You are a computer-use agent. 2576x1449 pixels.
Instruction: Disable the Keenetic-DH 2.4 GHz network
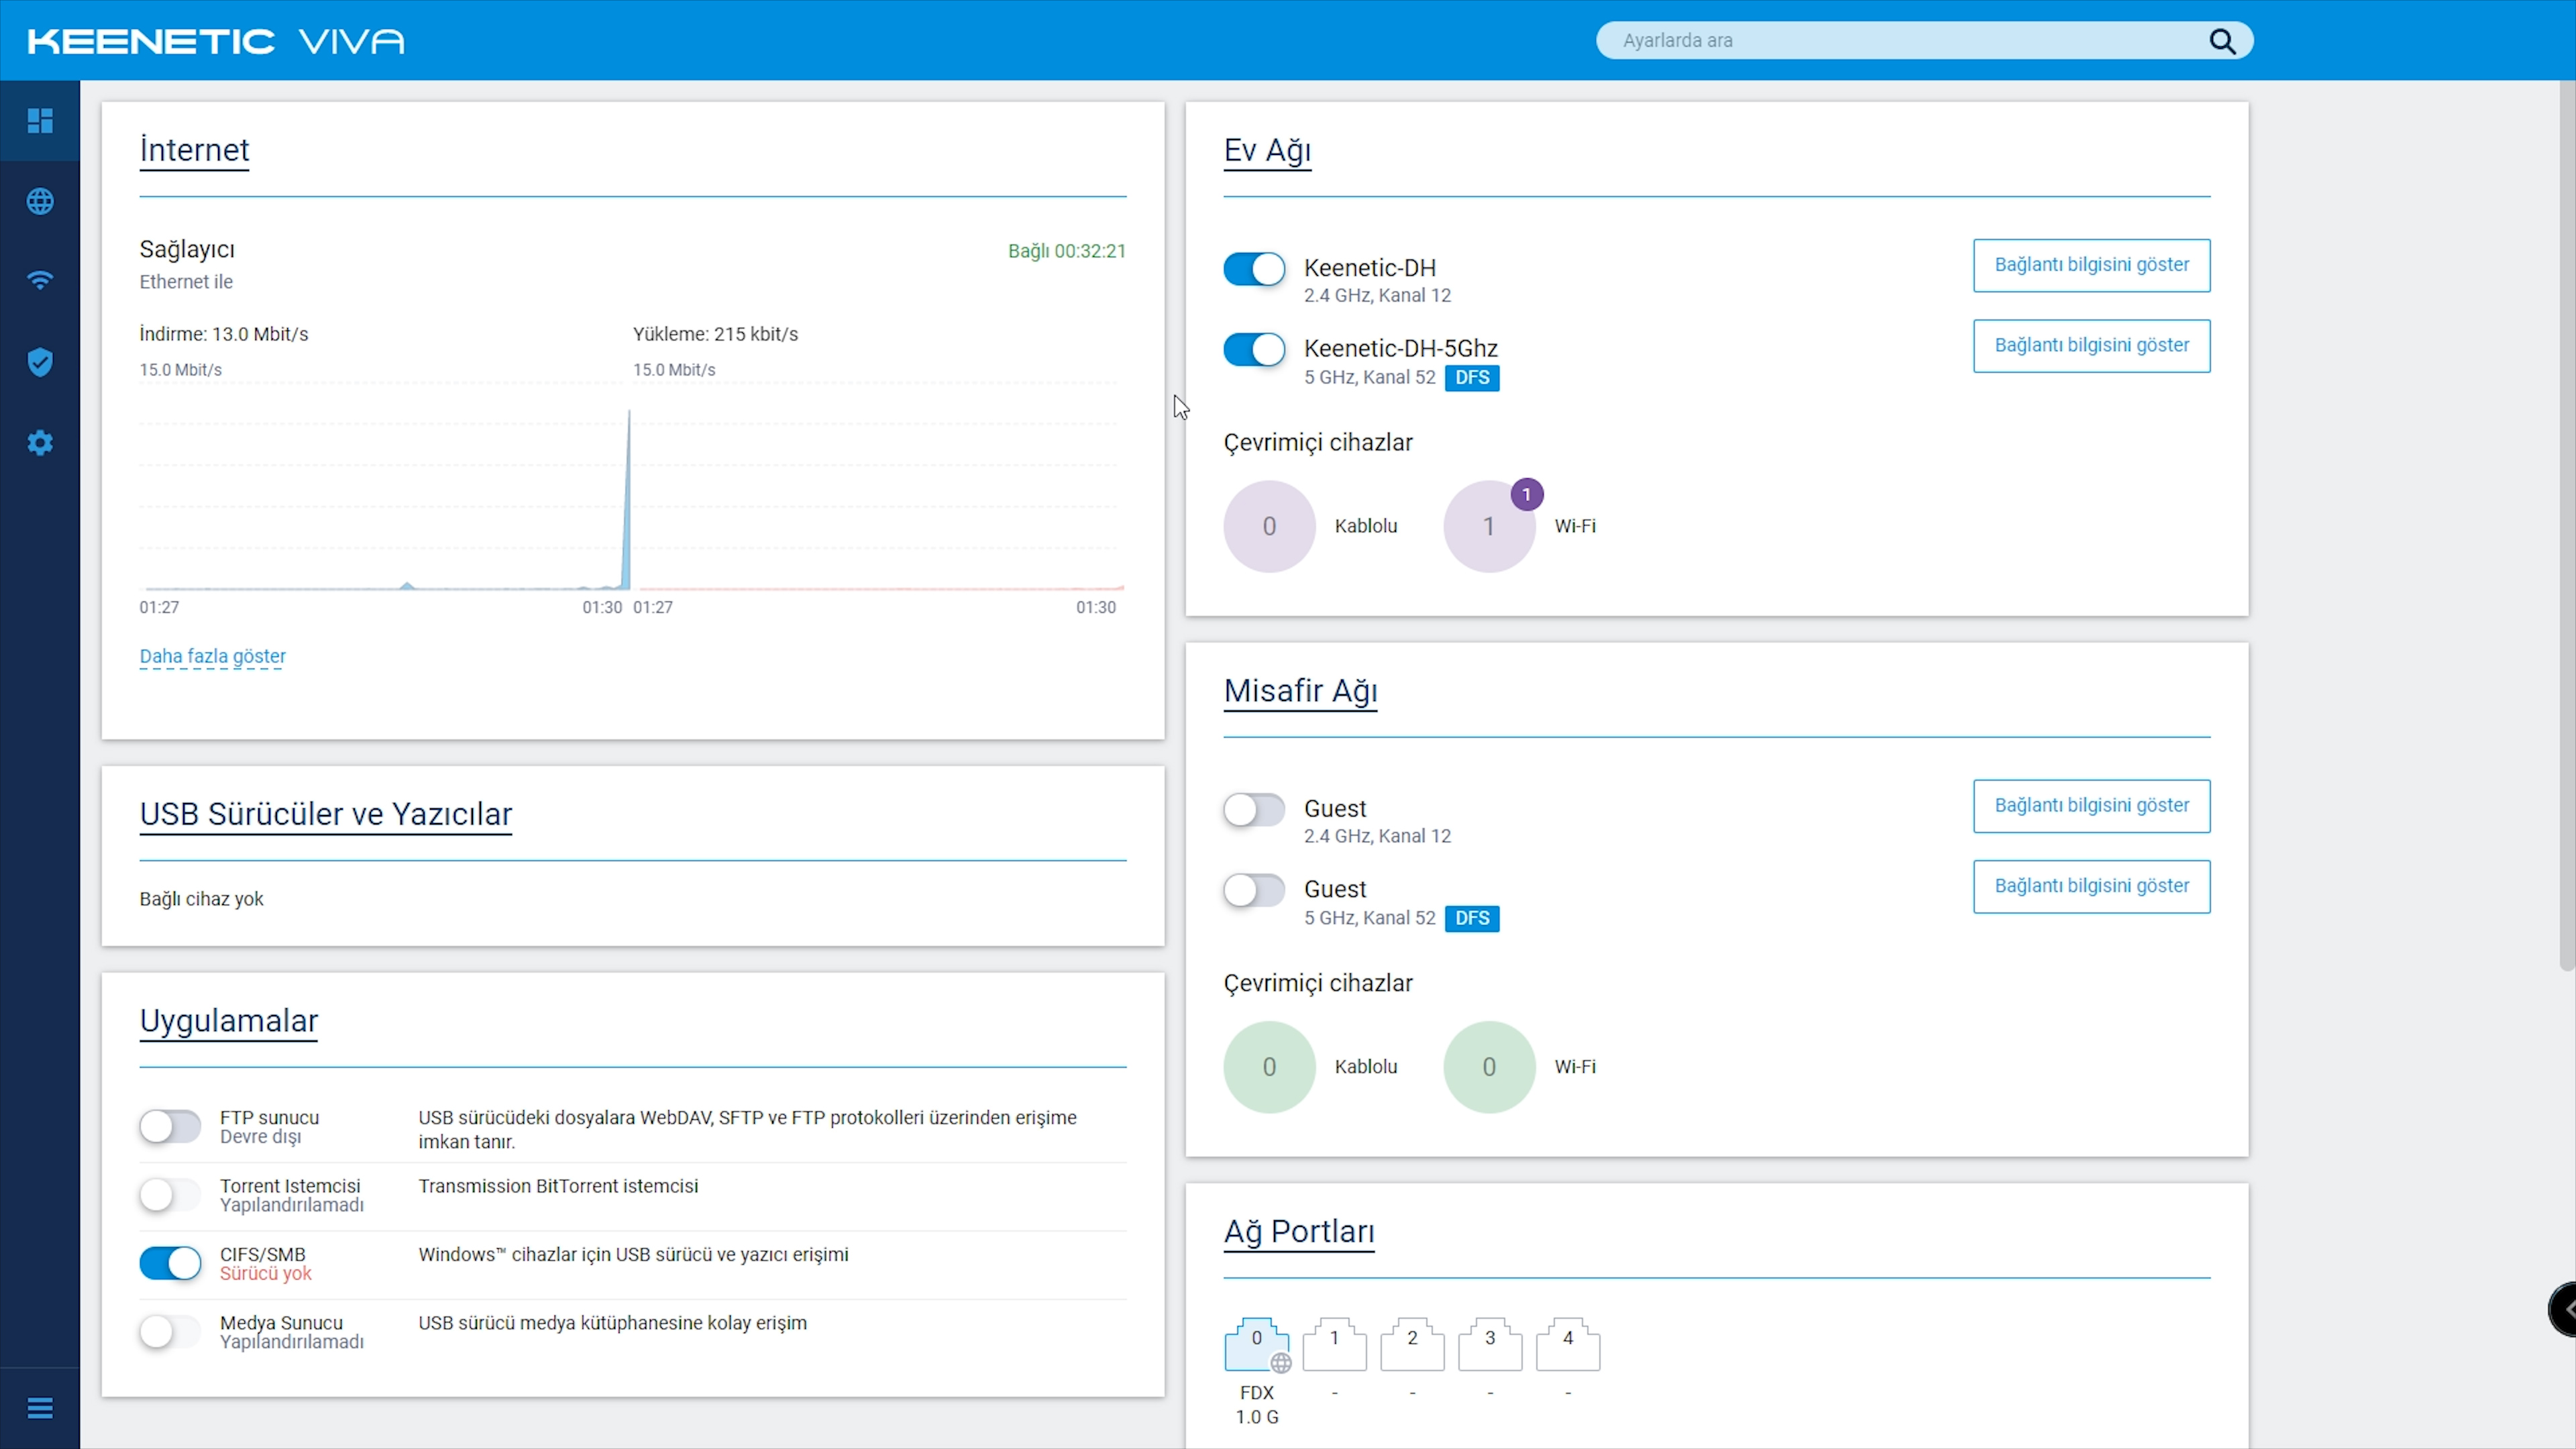(1254, 269)
